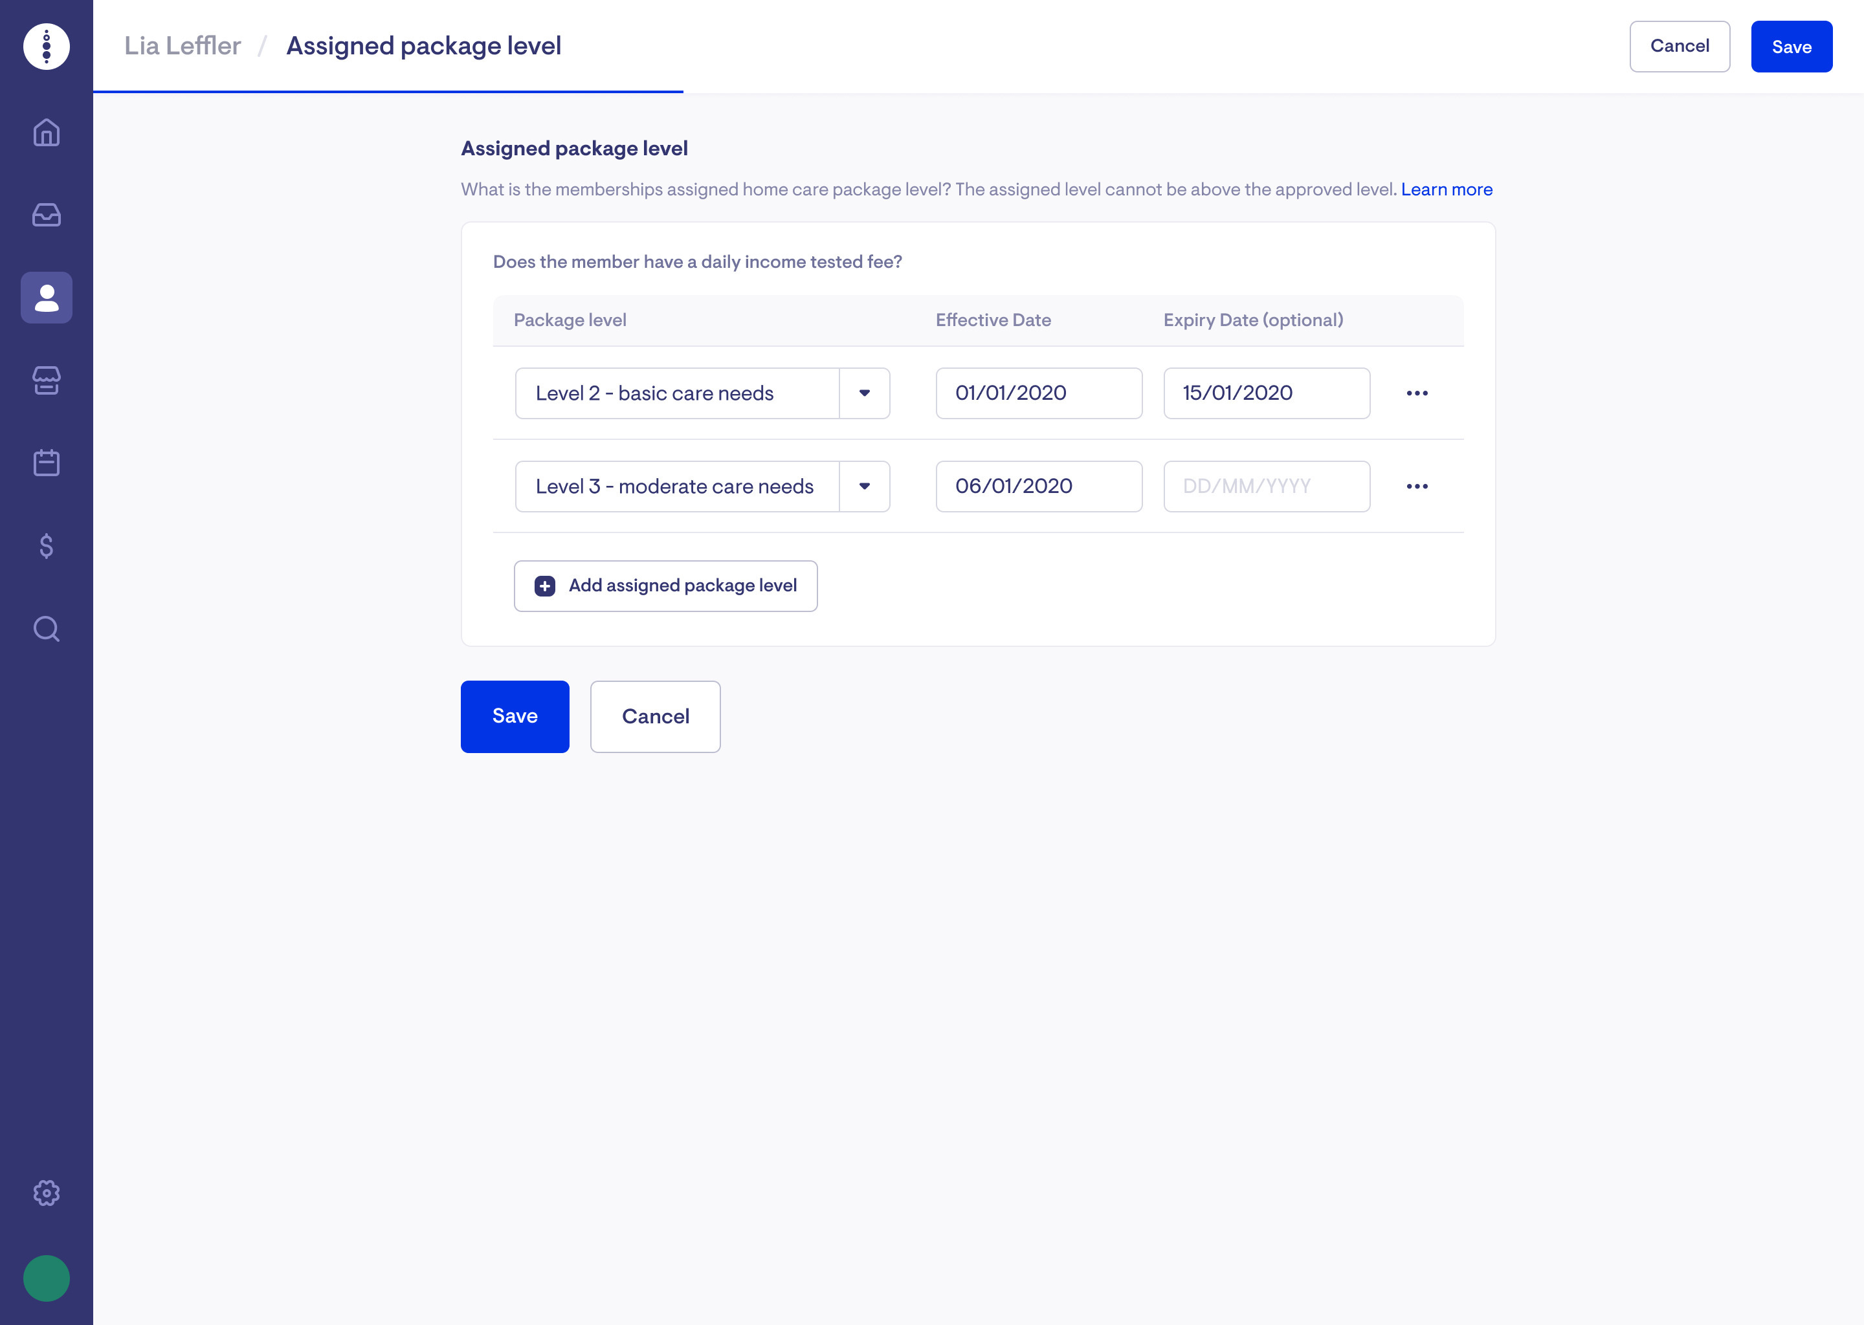Open the dollar sign billing icon
1864x1325 pixels.
(47, 546)
